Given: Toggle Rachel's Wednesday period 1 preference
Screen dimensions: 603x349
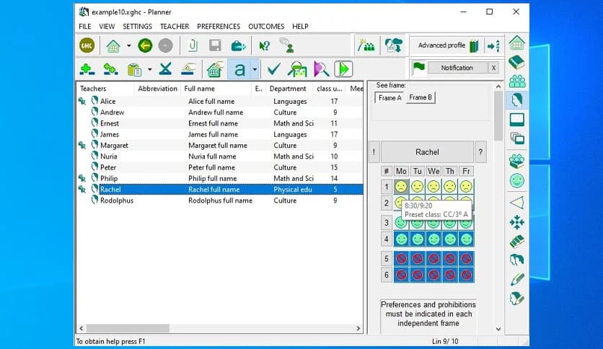Looking at the screenshot, I should tap(433, 187).
